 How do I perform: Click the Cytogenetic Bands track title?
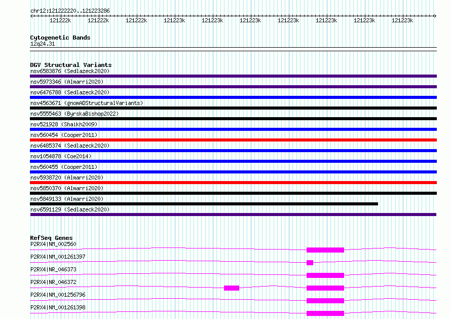pyautogui.click(x=60, y=38)
